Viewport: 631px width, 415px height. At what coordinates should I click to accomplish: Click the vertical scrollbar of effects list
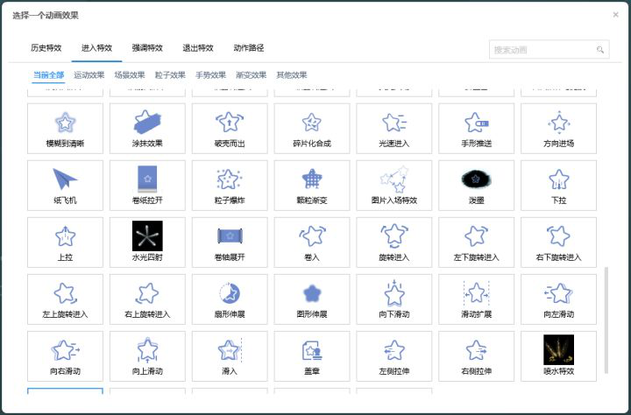[x=606, y=320]
